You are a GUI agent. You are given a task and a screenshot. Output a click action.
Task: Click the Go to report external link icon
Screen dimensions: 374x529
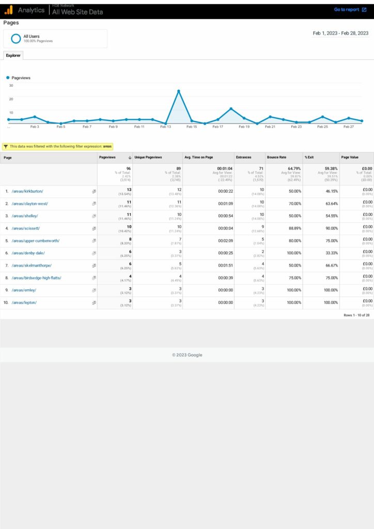[364, 10]
